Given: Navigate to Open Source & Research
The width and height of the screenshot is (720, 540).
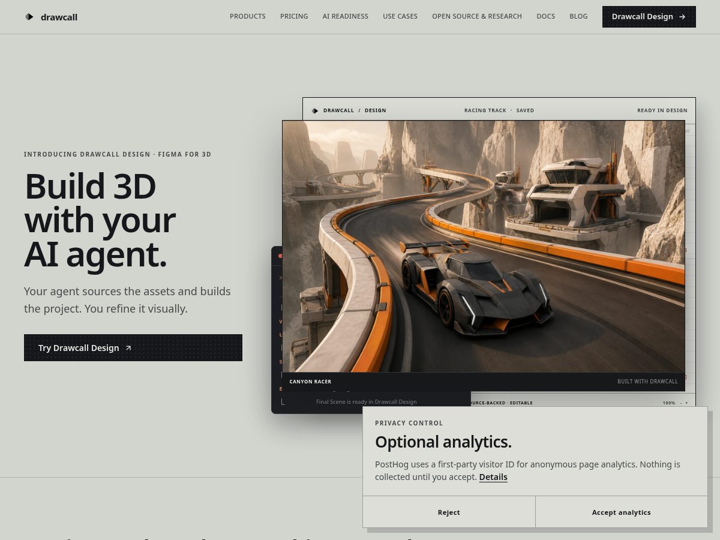Looking at the screenshot, I should (477, 16).
